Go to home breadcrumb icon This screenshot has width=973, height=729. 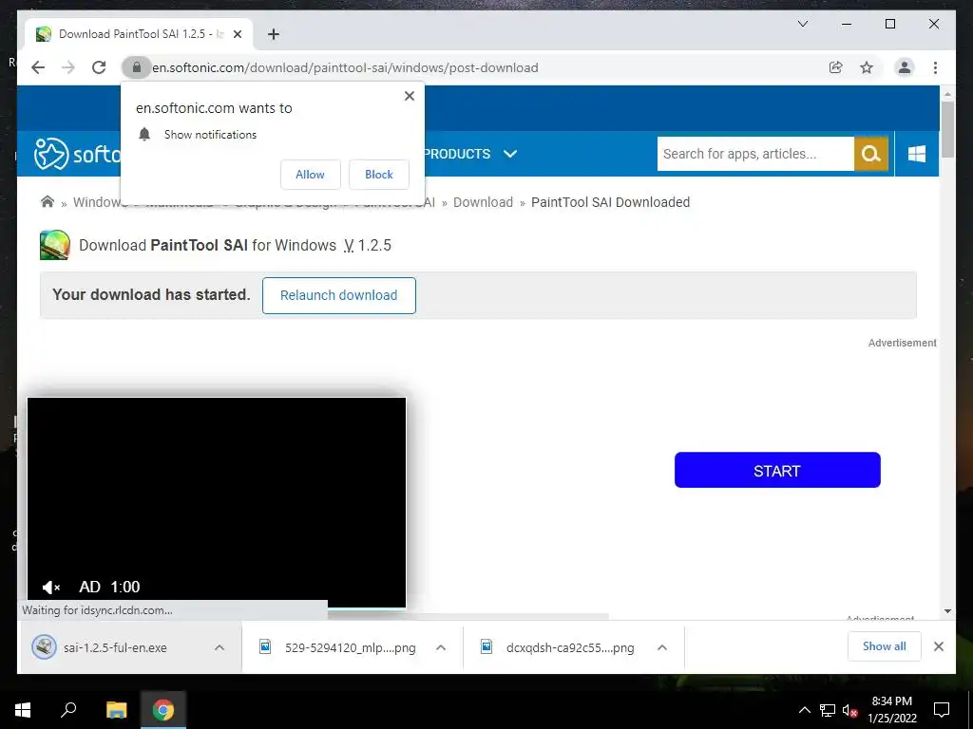click(48, 202)
